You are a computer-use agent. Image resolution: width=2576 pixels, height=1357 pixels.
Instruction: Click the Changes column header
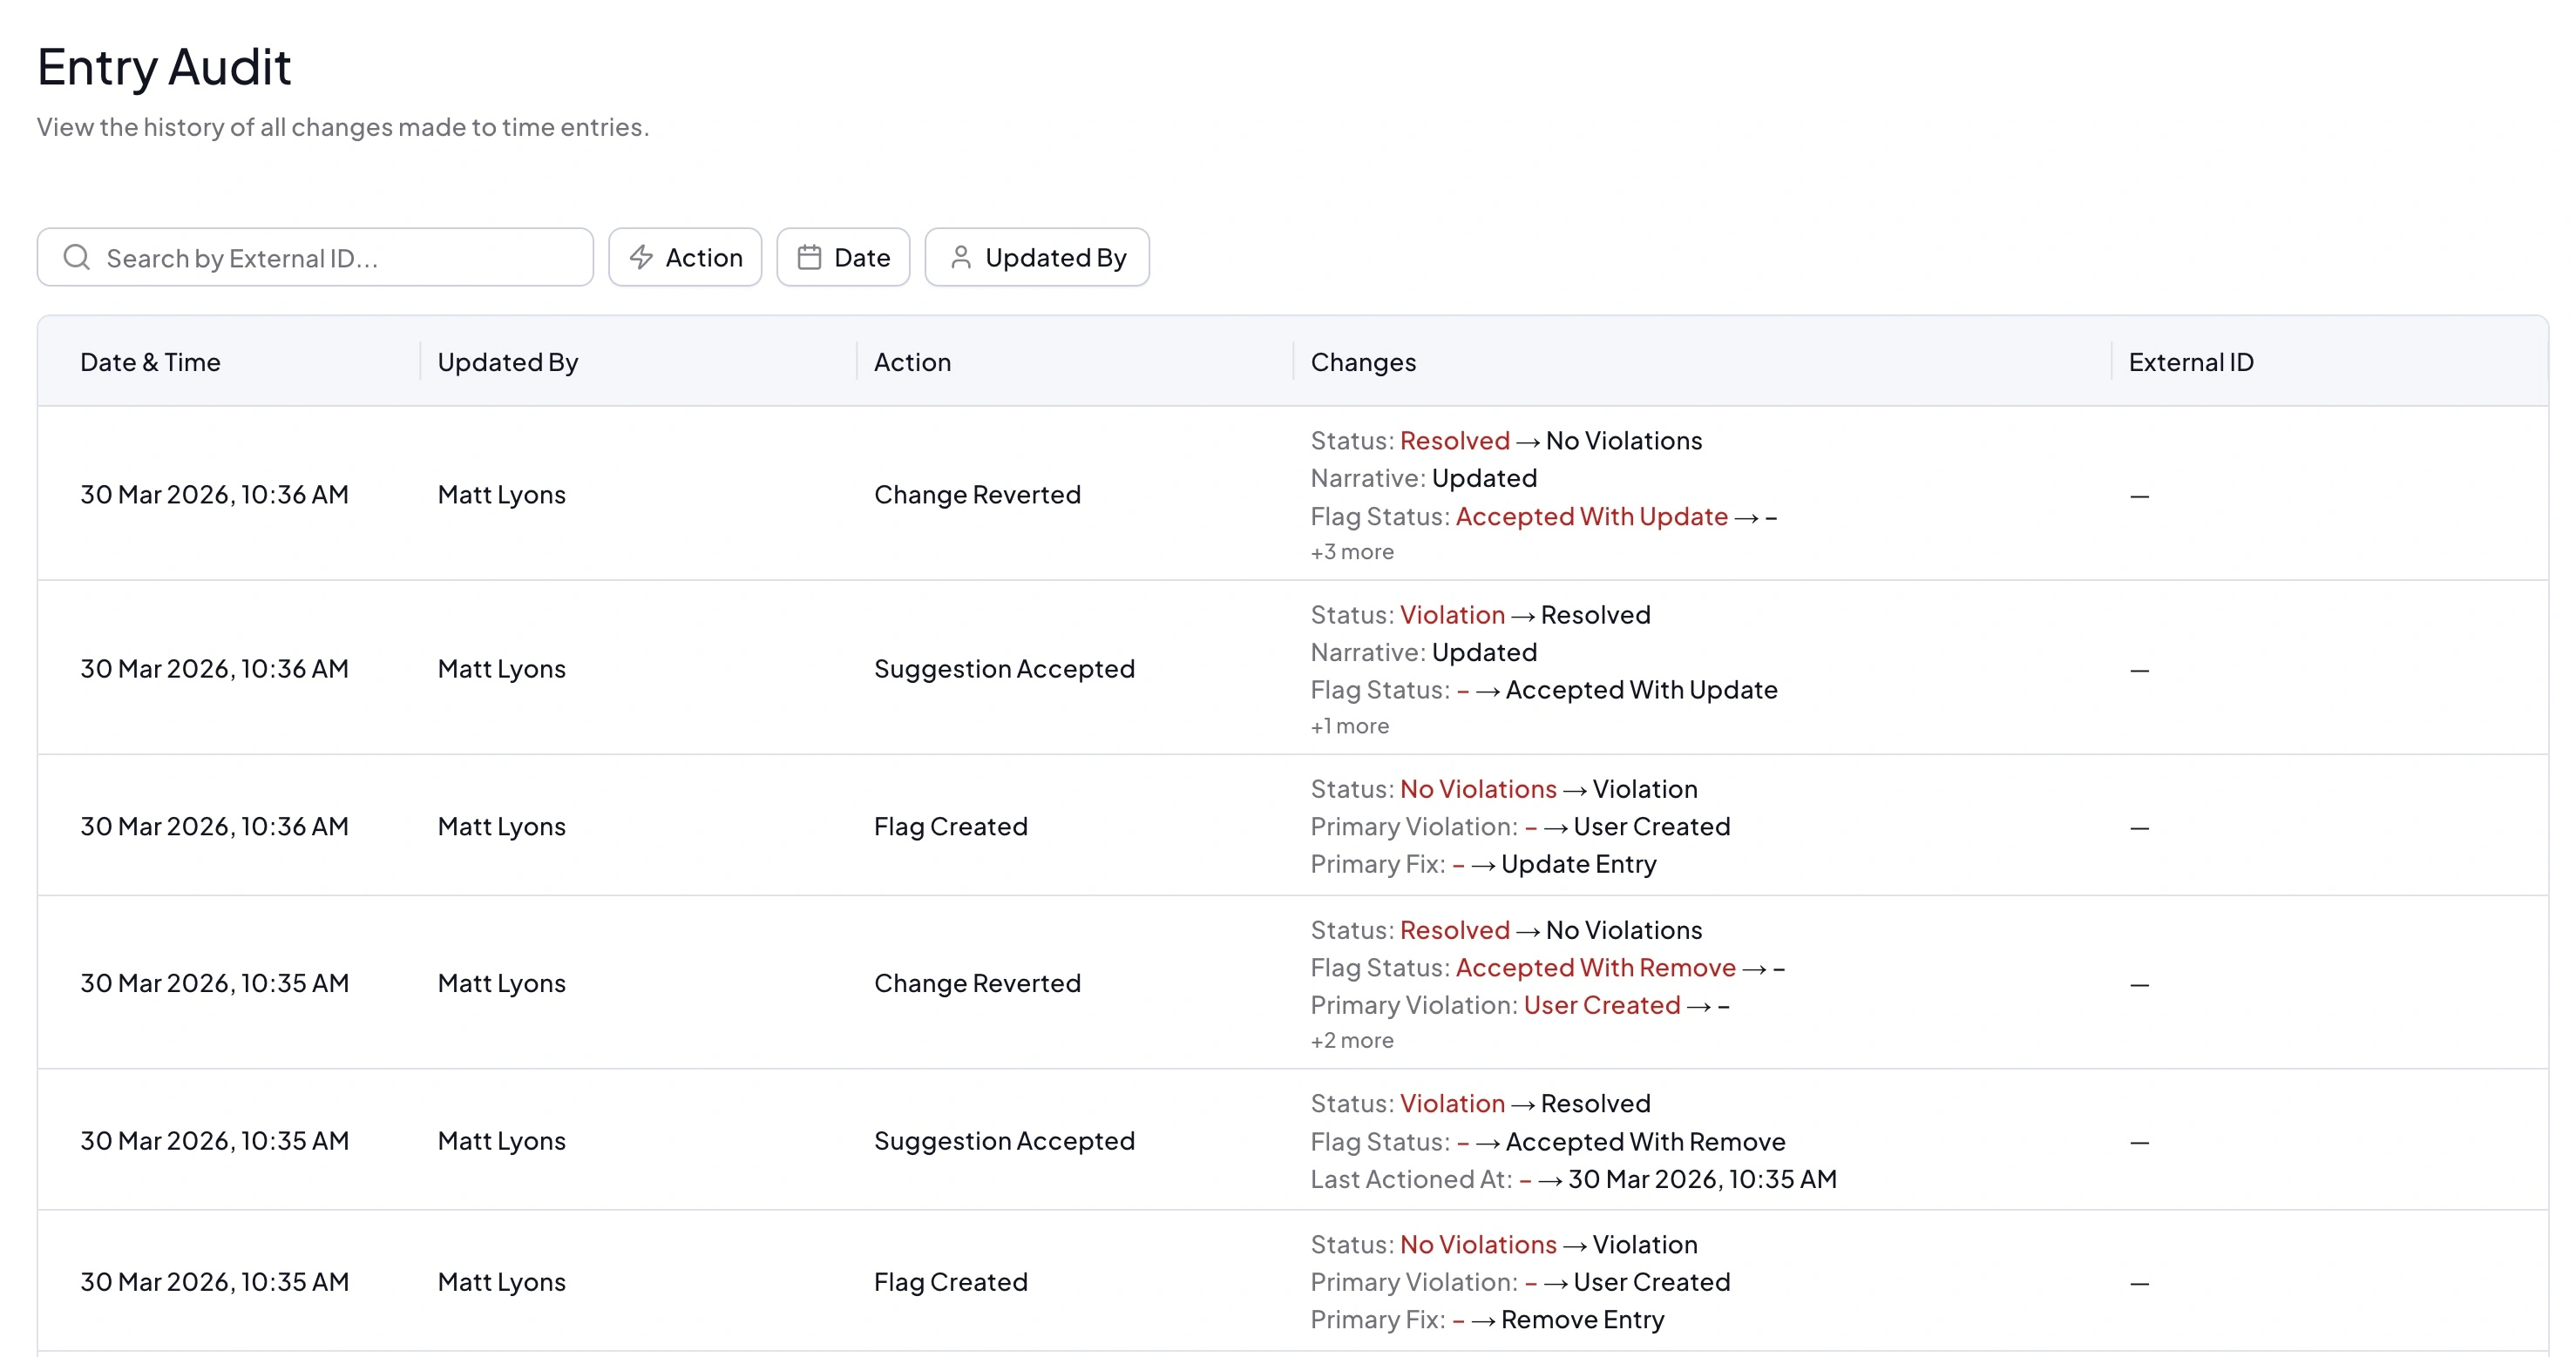(1363, 361)
